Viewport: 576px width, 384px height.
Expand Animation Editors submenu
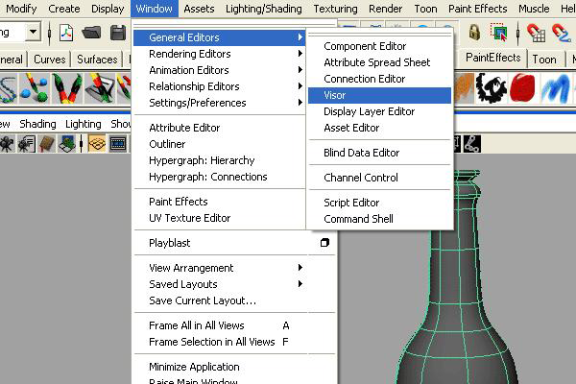[x=220, y=70]
